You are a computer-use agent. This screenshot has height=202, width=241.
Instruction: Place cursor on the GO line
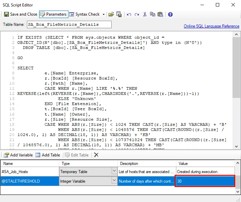(x=20, y=58)
